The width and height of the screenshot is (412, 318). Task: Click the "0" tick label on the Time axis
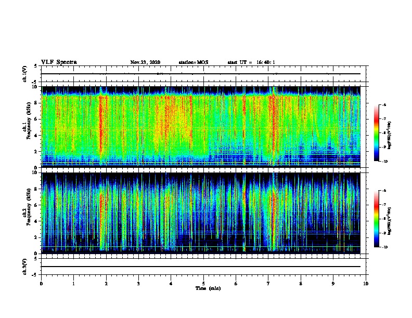41,284
